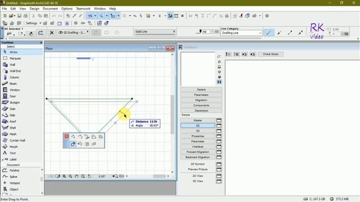Toggle the 2D Drafting layer eye icon
The width and height of the screenshot is (360, 202).
click(61, 33)
